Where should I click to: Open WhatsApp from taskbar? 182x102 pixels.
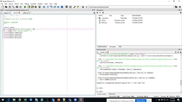point(42,100)
